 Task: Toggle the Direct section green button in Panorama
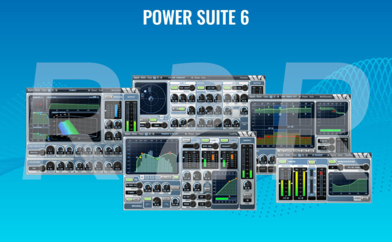(x=174, y=88)
